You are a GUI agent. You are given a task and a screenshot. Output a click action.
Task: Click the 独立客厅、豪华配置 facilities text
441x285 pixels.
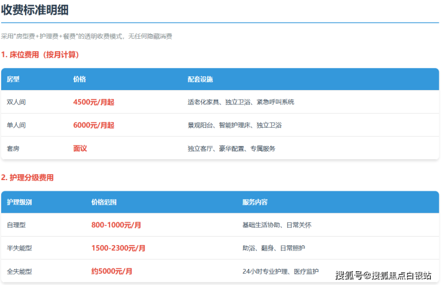(231, 148)
